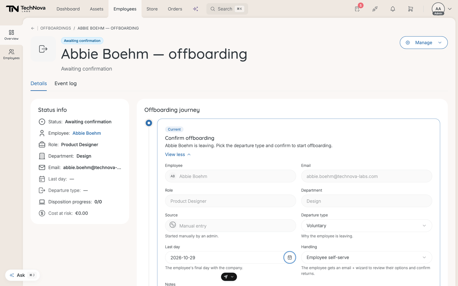Viewport: 458px width, 286px height.
Task: Click the Employee field showing Abbie Boehm
Action: pos(231,176)
